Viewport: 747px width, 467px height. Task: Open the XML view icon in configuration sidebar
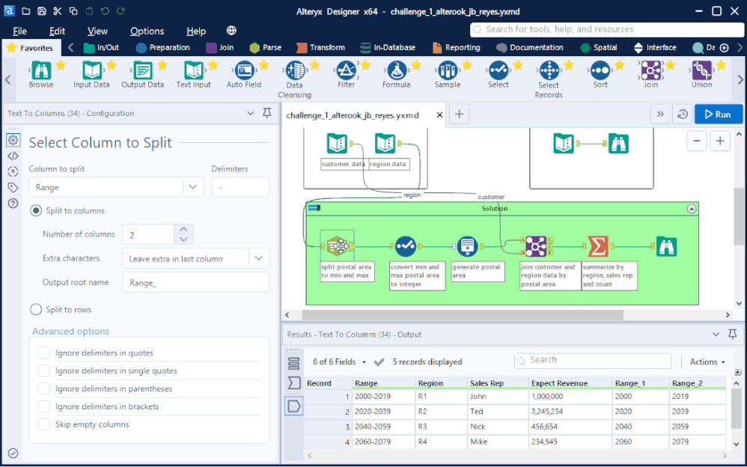[13, 156]
